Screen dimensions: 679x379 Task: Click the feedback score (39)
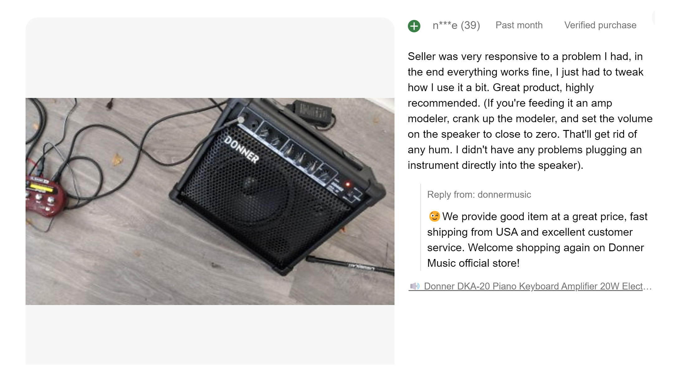click(x=470, y=25)
